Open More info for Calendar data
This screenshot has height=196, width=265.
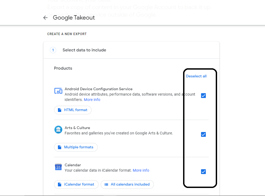tap(141, 170)
